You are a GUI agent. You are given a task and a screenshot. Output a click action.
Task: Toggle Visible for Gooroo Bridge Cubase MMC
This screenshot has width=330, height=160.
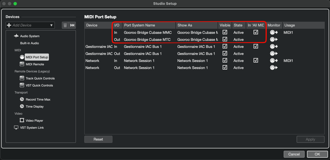(x=225, y=32)
